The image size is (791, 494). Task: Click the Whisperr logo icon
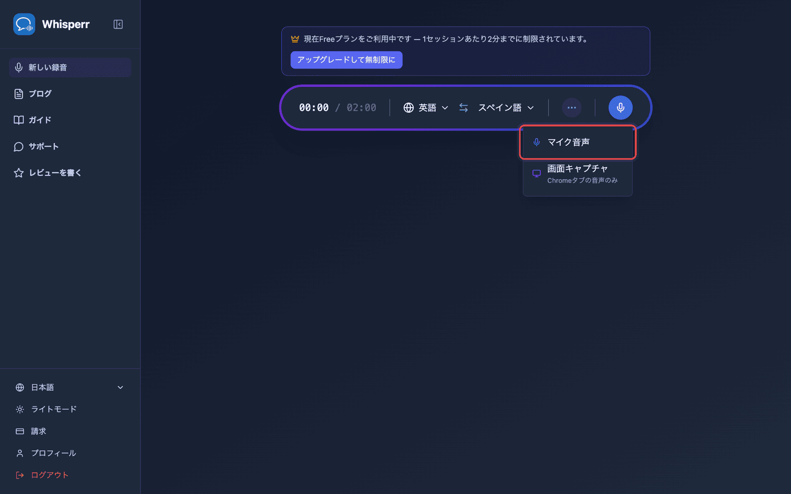click(x=24, y=24)
